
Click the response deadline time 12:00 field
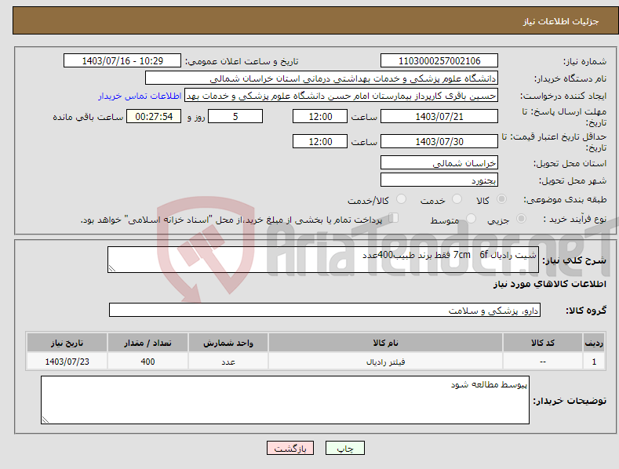[320, 116]
